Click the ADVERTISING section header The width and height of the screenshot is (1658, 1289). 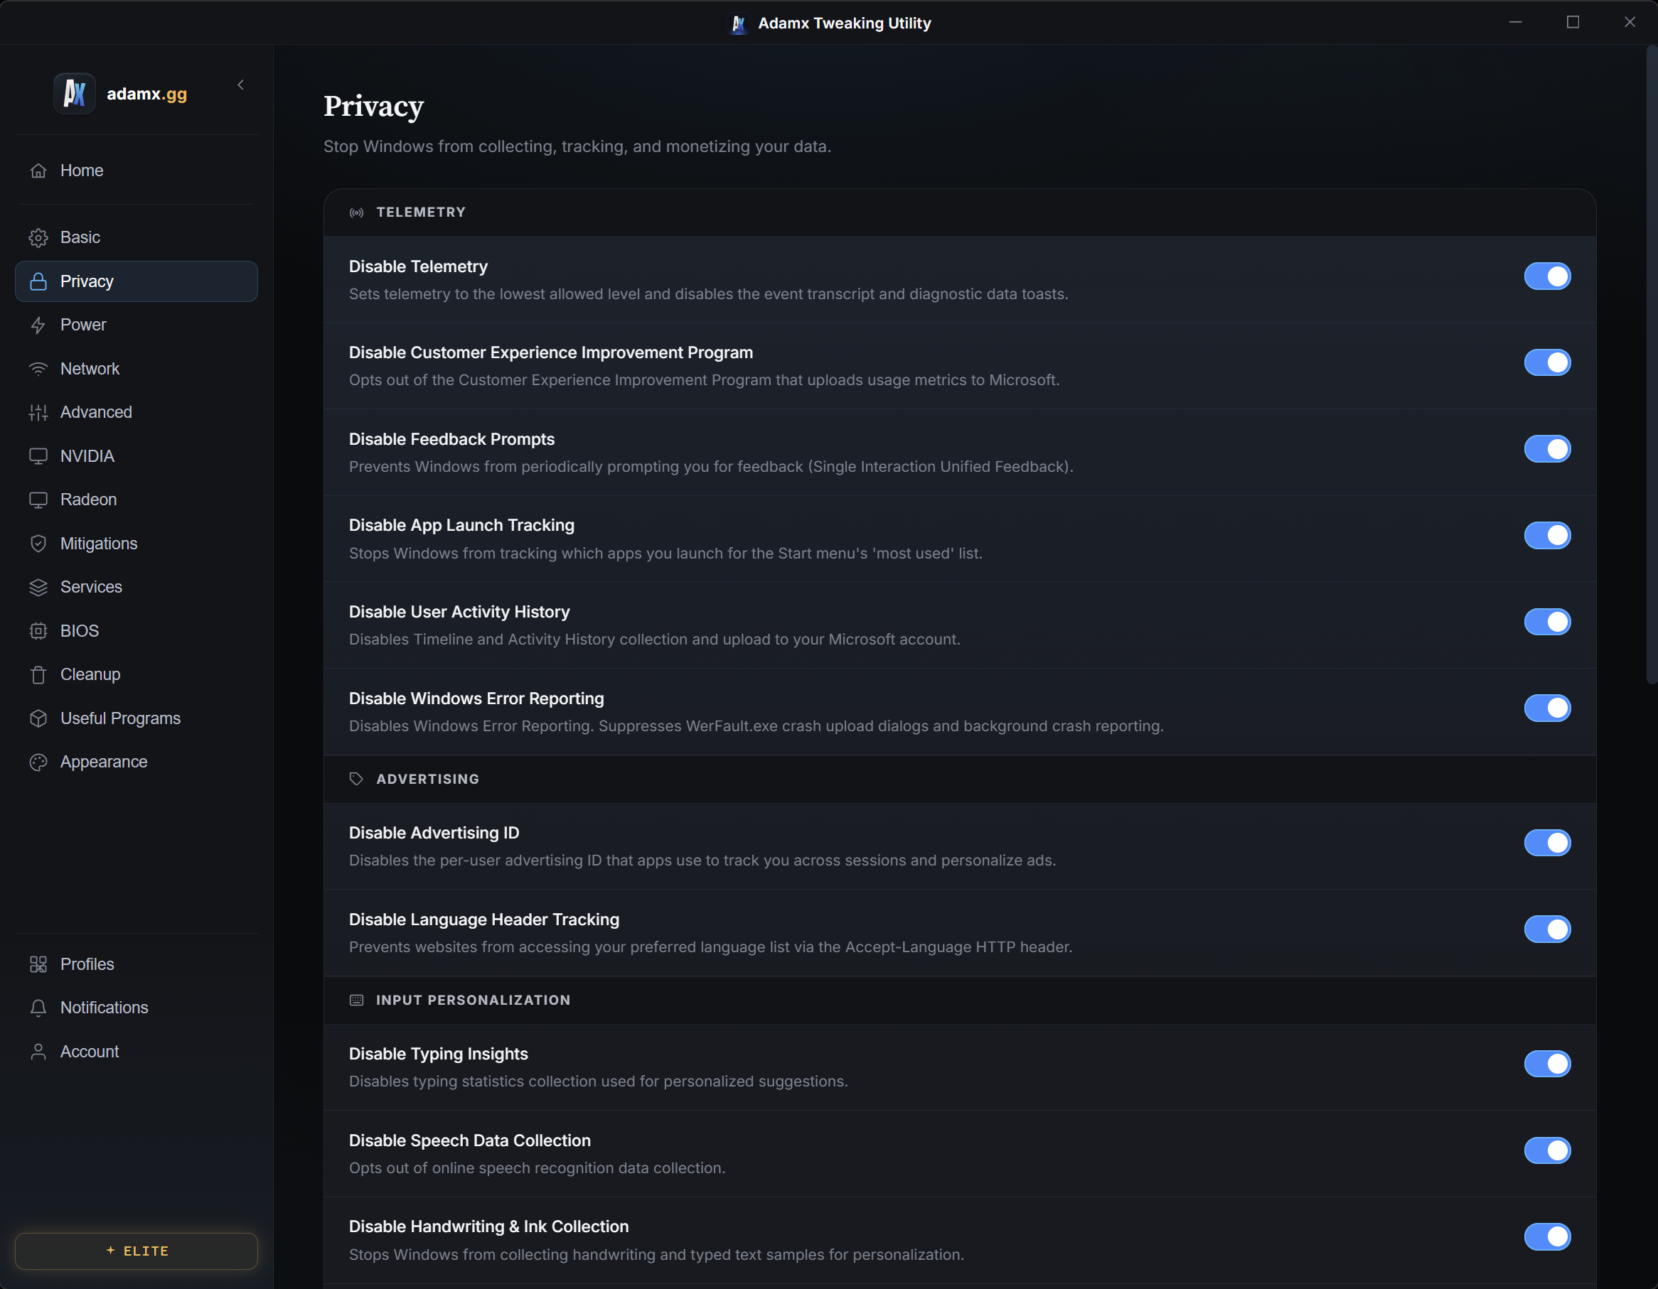(960, 780)
